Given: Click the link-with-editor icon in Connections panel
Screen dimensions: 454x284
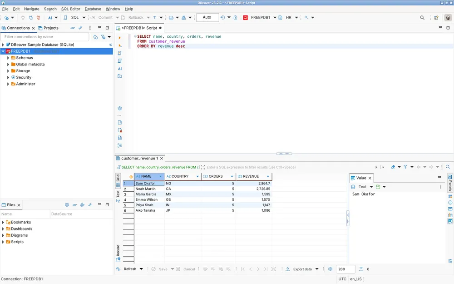Looking at the screenshot, I should [x=80, y=28].
